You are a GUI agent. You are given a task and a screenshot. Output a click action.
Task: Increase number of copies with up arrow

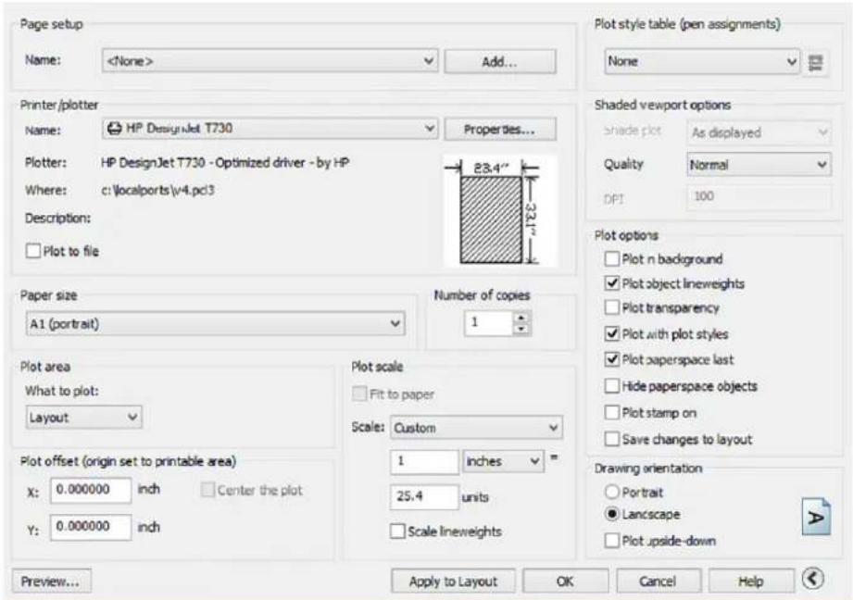pos(521,318)
